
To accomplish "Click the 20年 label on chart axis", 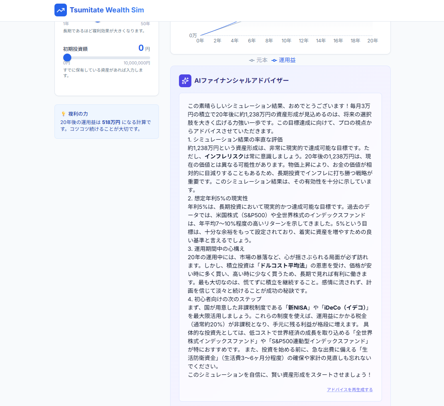I will (x=373, y=41).
